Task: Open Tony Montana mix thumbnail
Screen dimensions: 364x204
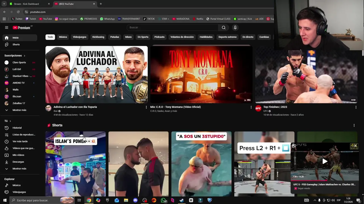Action: 201,75
